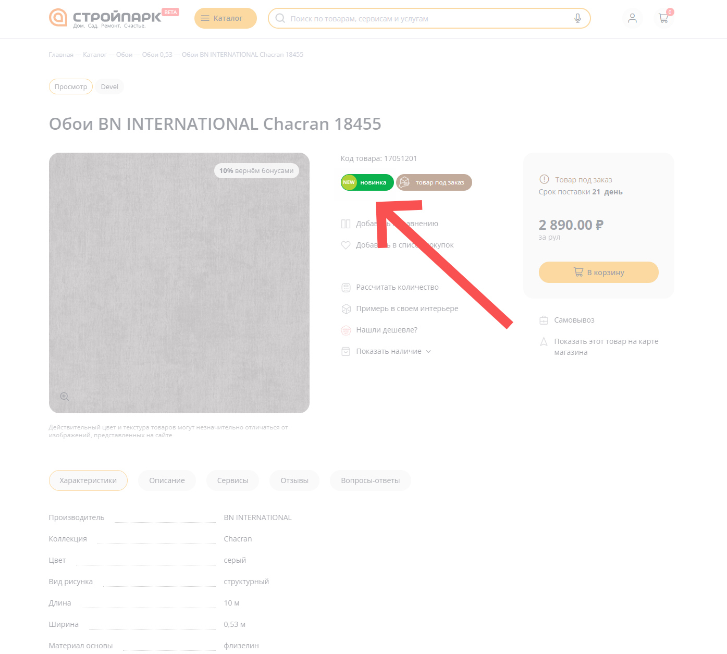Image resolution: width=727 pixels, height=654 pixels.
Task: Click the gray wallpaper product image
Action: pos(179,282)
